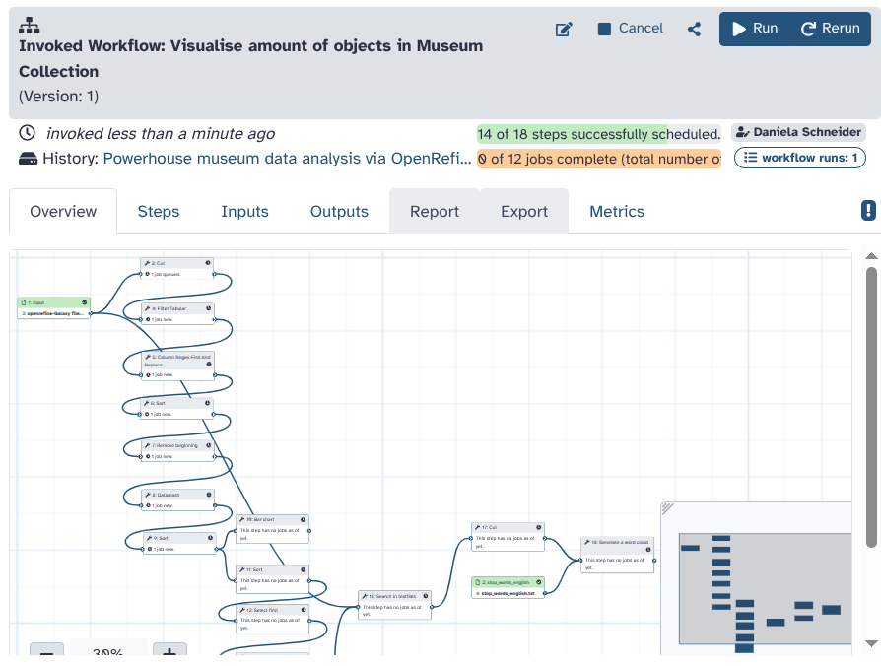Click the history drive icon
881x666 pixels.
[x=28, y=159]
